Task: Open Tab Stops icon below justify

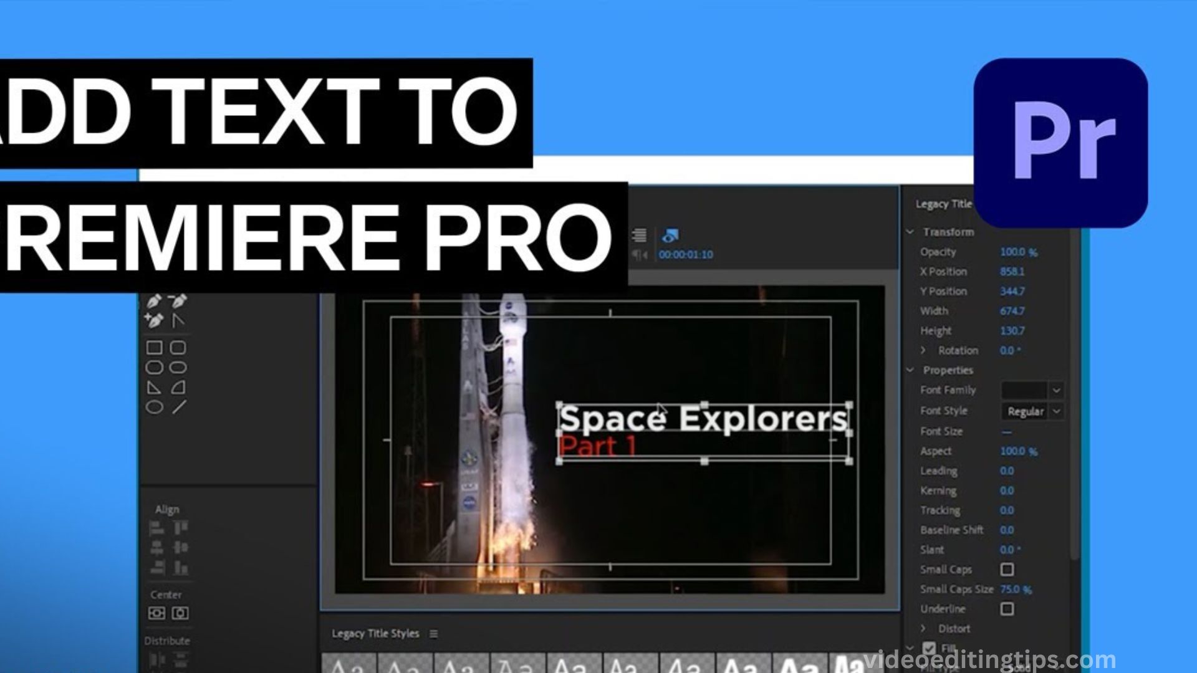Action: click(x=640, y=255)
